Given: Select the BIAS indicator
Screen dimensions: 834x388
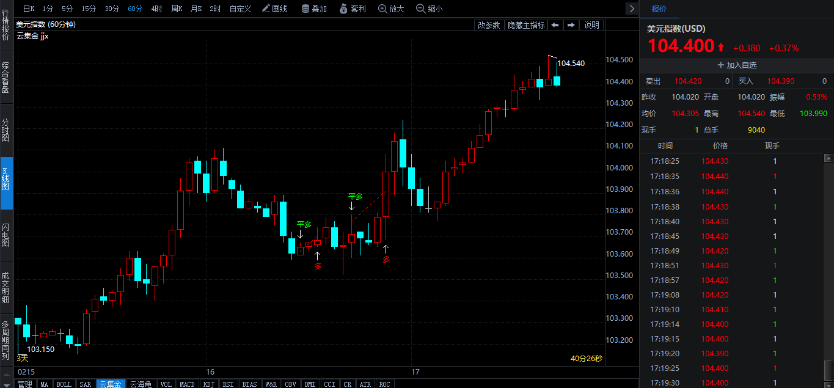Looking at the screenshot, I should click(x=249, y=384).
